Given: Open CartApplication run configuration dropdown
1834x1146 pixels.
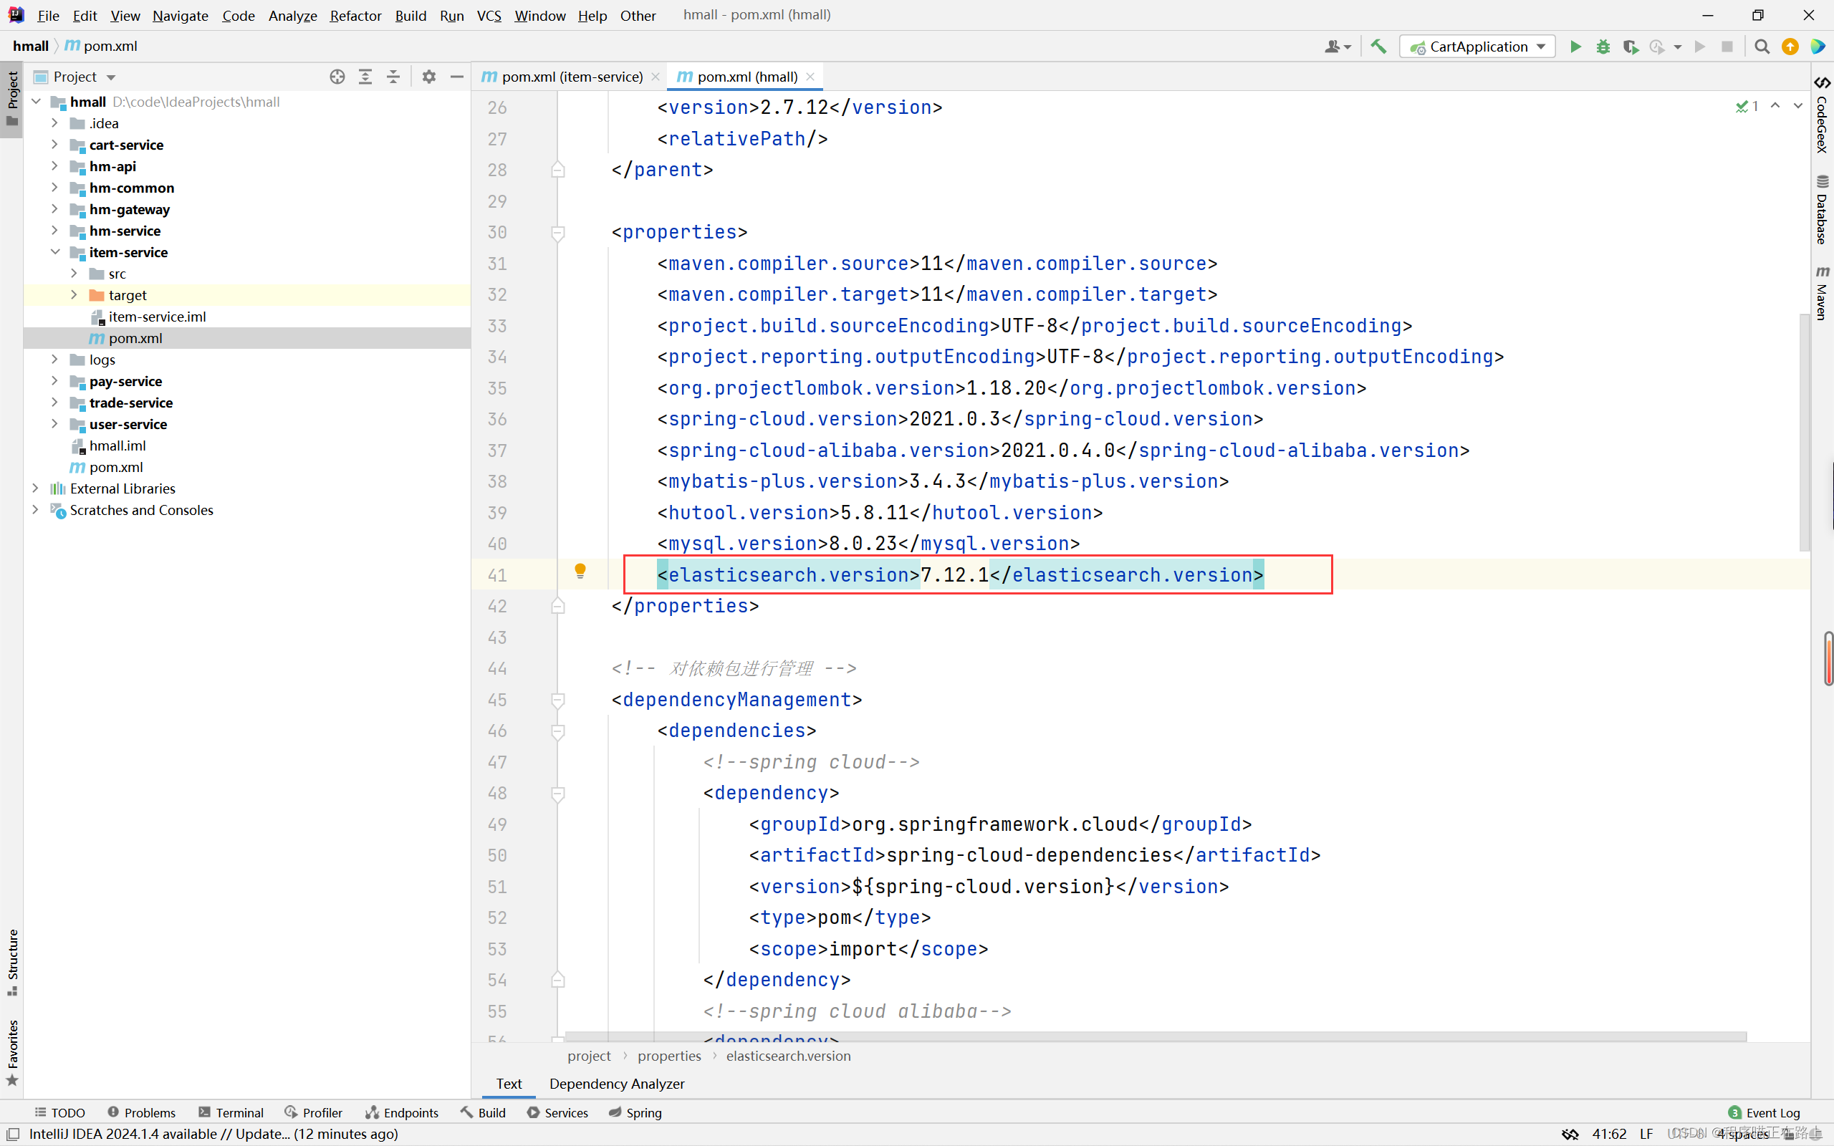Looking at the screenshot, I should click(1478, 47).
